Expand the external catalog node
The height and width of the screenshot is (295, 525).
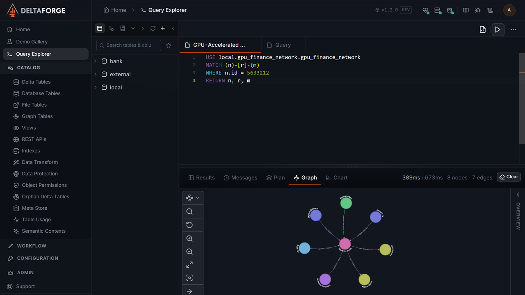[96, 74]
